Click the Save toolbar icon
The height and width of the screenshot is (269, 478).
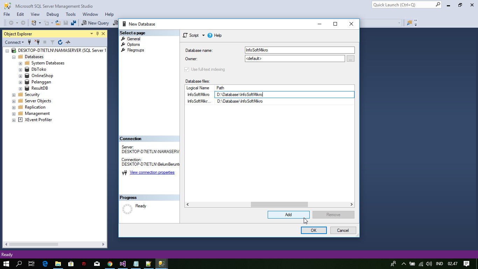pyautogui.click(x=66, y=22)
